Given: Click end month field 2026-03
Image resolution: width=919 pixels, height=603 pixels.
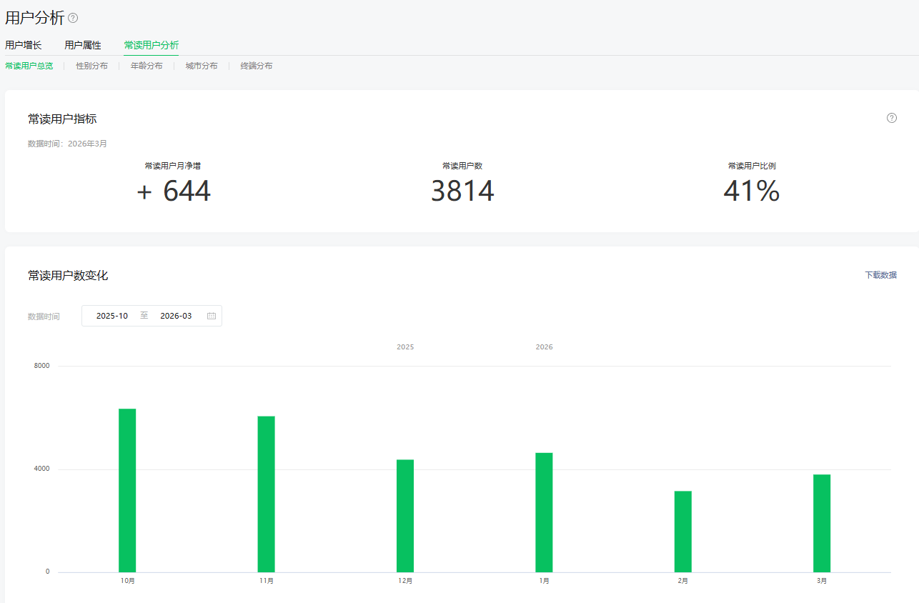Looking at the screenshot, I should [x=176, y=316].
